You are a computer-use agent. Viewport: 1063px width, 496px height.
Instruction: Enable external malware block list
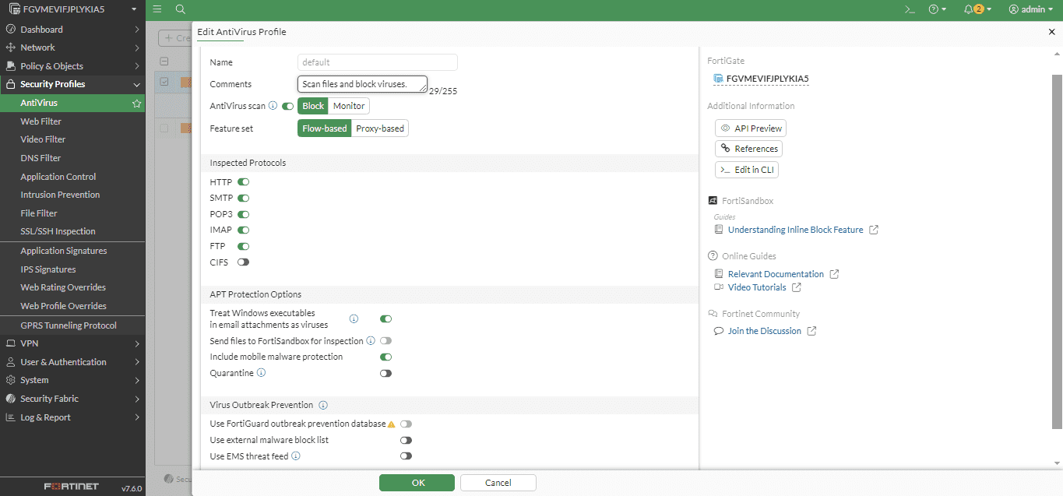coord(406,440)
